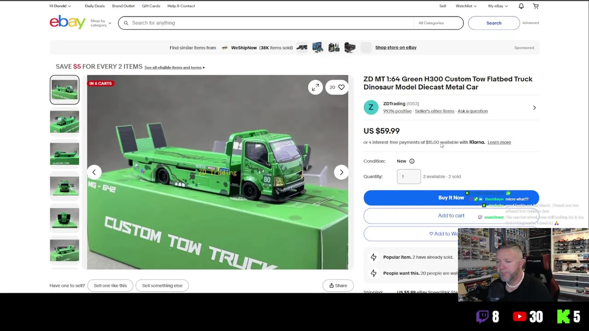The height and width of the screenshot is (331, 589).
Task: Click the WeShipNow seller name text
Action: coord(244,48)
